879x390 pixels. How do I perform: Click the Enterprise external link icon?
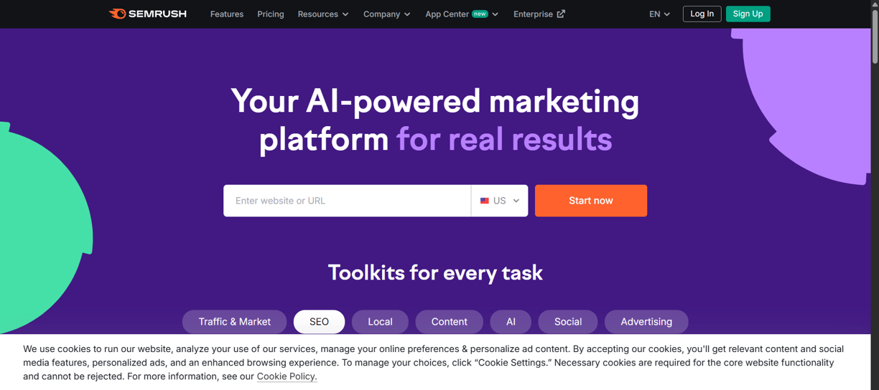561,14
